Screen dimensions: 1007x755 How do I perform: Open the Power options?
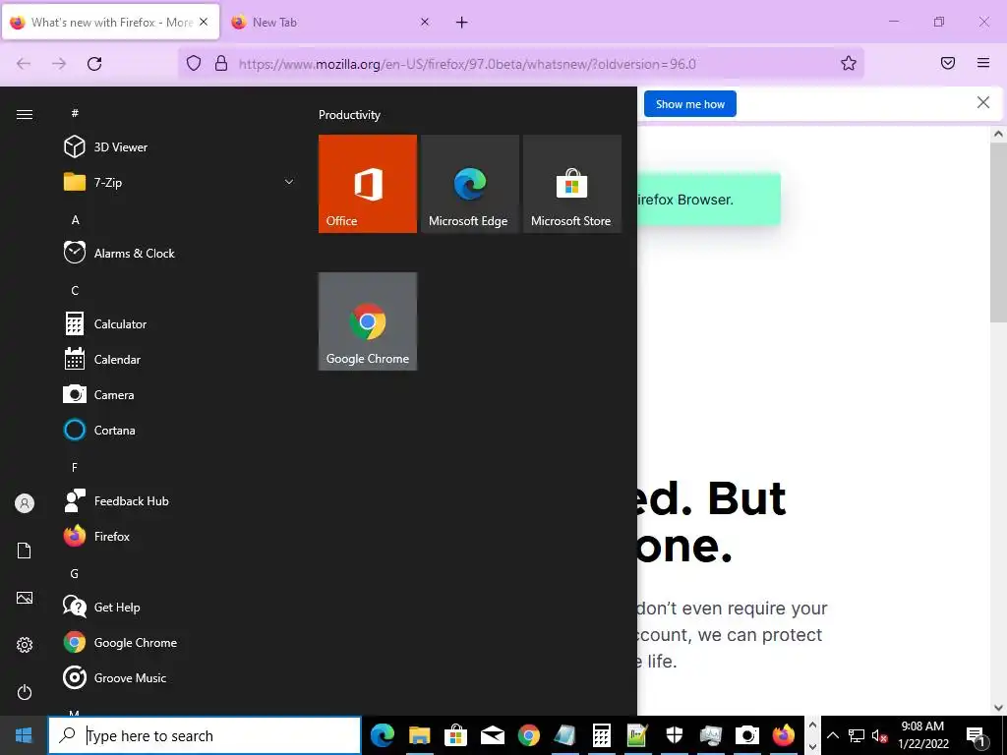[x=25, y=692]
